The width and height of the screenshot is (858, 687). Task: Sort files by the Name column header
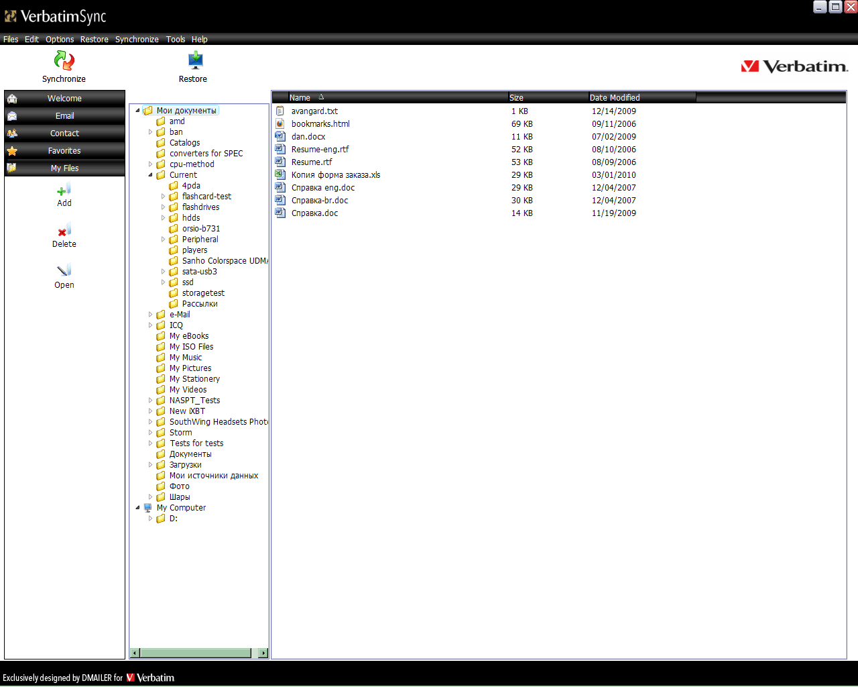(x=398, y=97)
